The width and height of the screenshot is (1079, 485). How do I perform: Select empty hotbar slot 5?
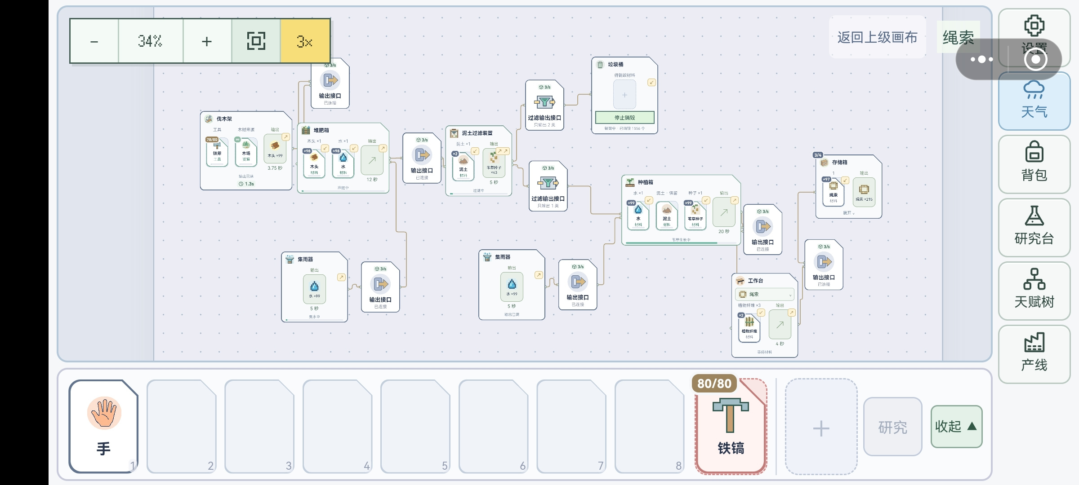point(415,427)
